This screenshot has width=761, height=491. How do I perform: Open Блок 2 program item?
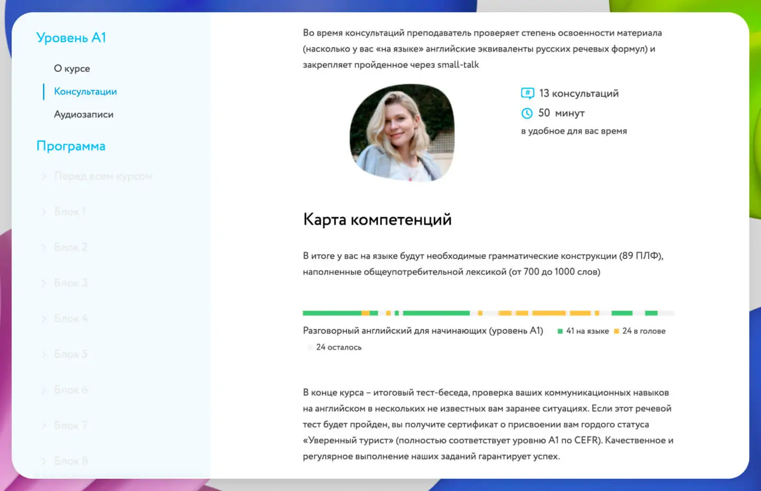[70, 247]
